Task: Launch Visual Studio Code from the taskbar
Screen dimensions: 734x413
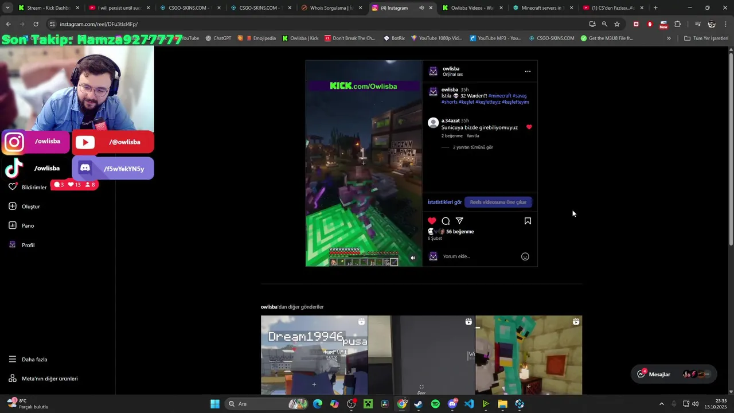Action: tap(469, 404)
